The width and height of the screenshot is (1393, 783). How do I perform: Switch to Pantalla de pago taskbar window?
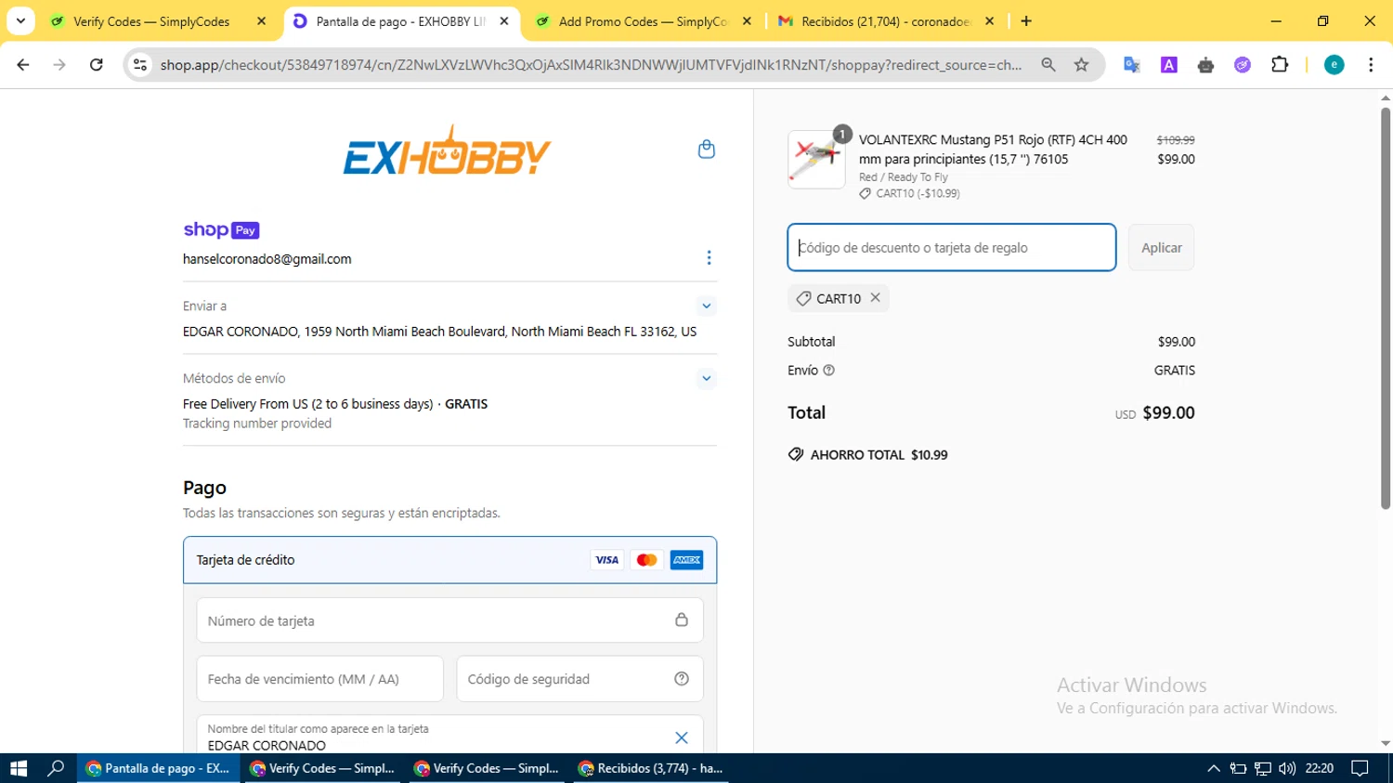click(158, 768)
